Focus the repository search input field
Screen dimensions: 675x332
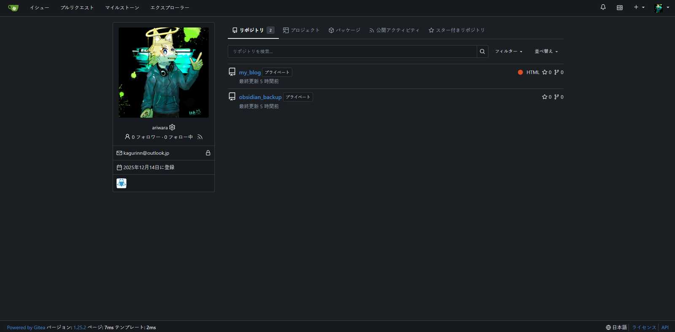coord(352,52)
